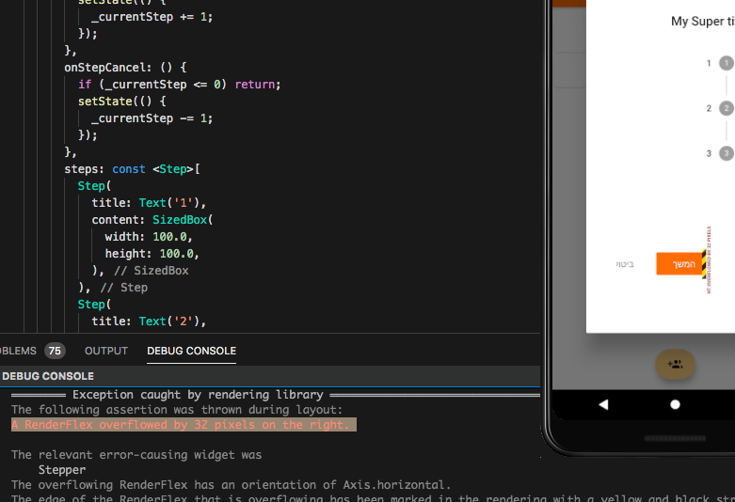Click 'The following assertion was thrown' line
This screenshot has width=735, height=502.
(x=177, y=410)
